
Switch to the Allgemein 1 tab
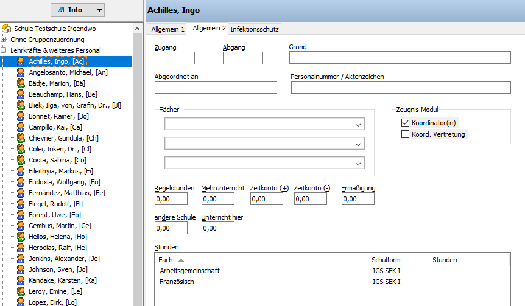click(167, 29)
